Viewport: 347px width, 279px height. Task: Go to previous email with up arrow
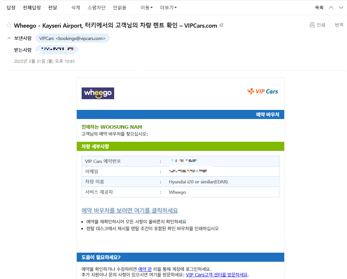(331, 7)
